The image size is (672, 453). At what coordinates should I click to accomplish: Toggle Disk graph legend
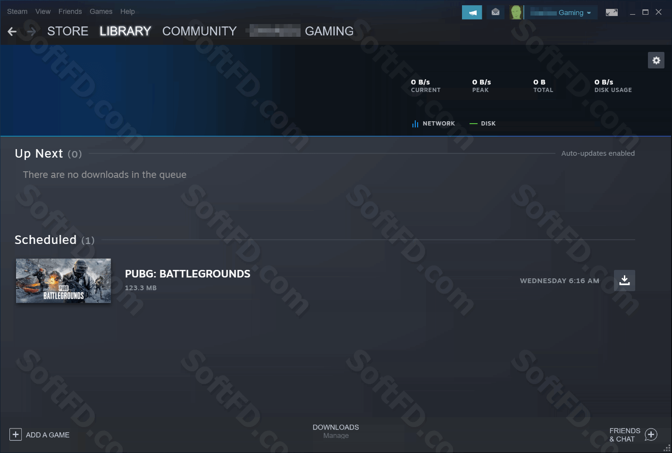[x=482, y=124]
